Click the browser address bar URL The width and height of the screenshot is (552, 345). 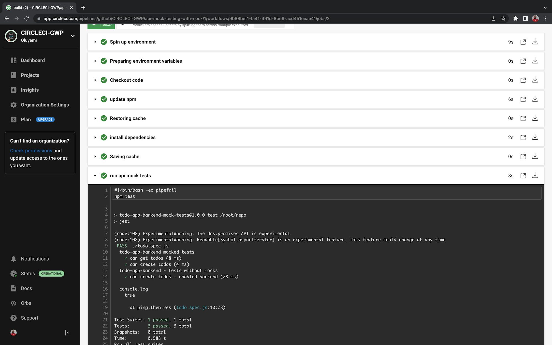pos(186,18)
